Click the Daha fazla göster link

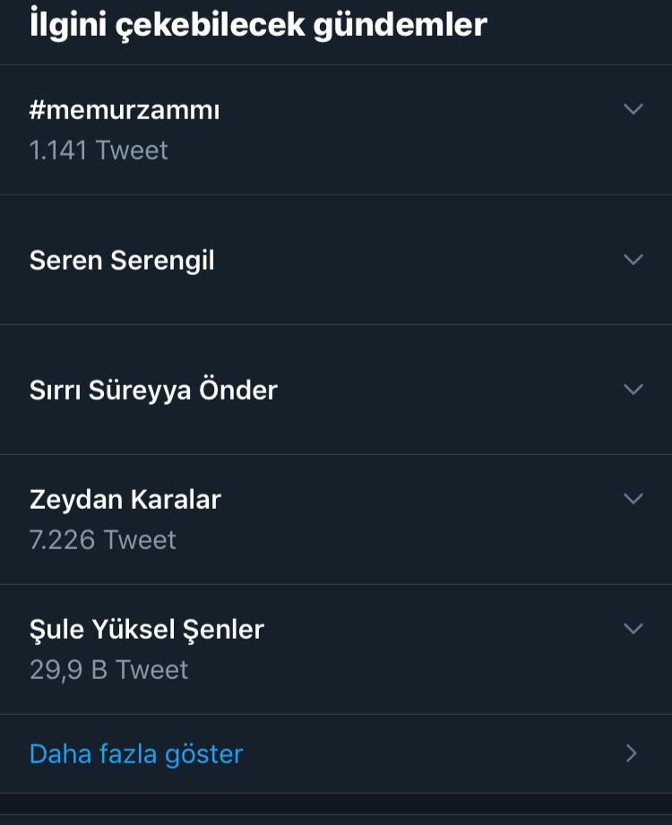[x=136, y=754]
